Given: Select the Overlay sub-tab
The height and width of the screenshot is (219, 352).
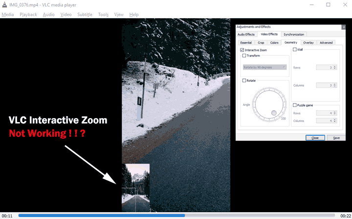Looking at the screenshot, I should point(308,43).
